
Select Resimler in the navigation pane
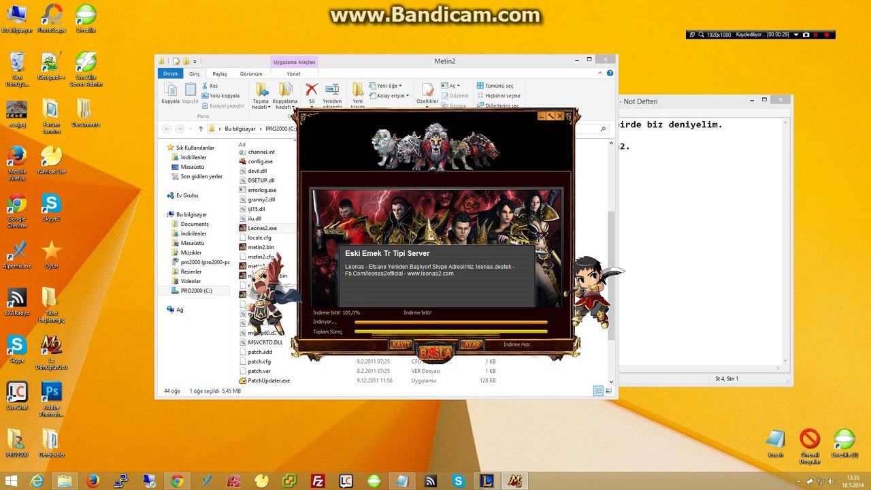click(x=186, y=272)
